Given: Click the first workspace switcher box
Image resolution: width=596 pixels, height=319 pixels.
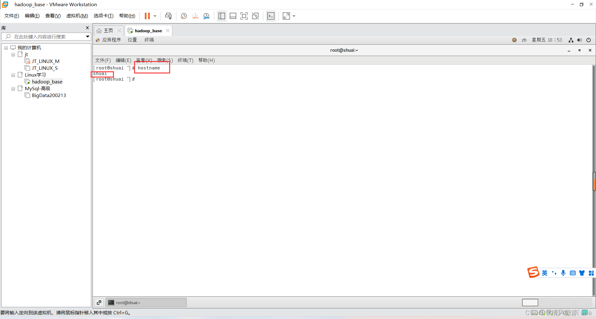Looking at the screenshot, I should (x=530, y=303).
